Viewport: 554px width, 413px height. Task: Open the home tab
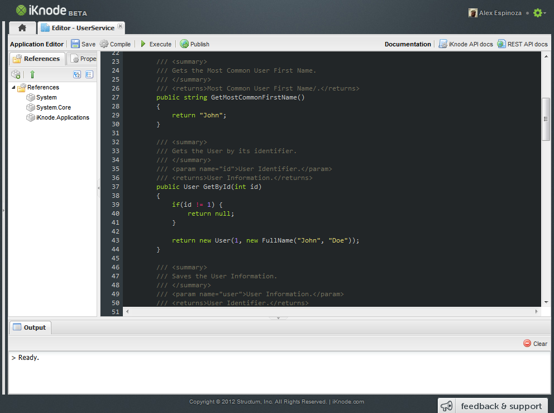[x=22, y=28]
